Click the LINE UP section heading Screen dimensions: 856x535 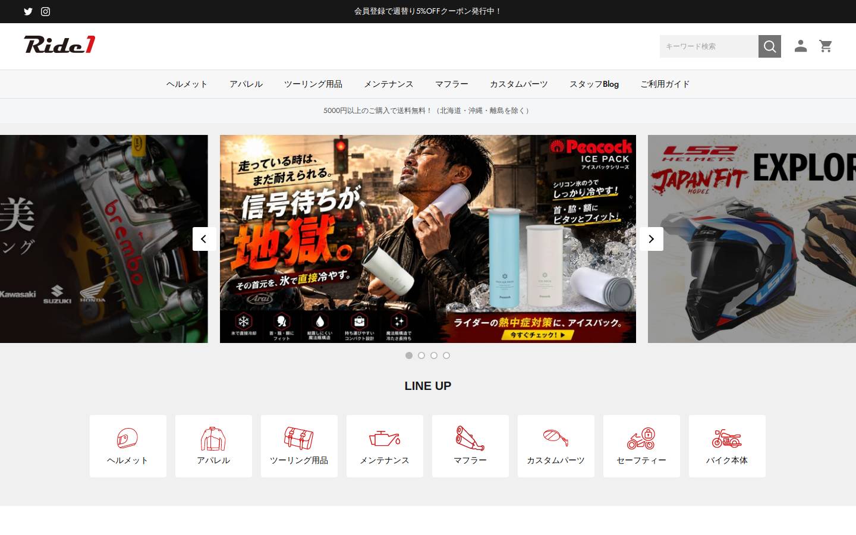pos(428,386)
